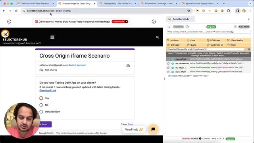The height and width of the screenshot is (143, 254).
Task: Click the cloud save status icon in the form
Action: [128, 66]
